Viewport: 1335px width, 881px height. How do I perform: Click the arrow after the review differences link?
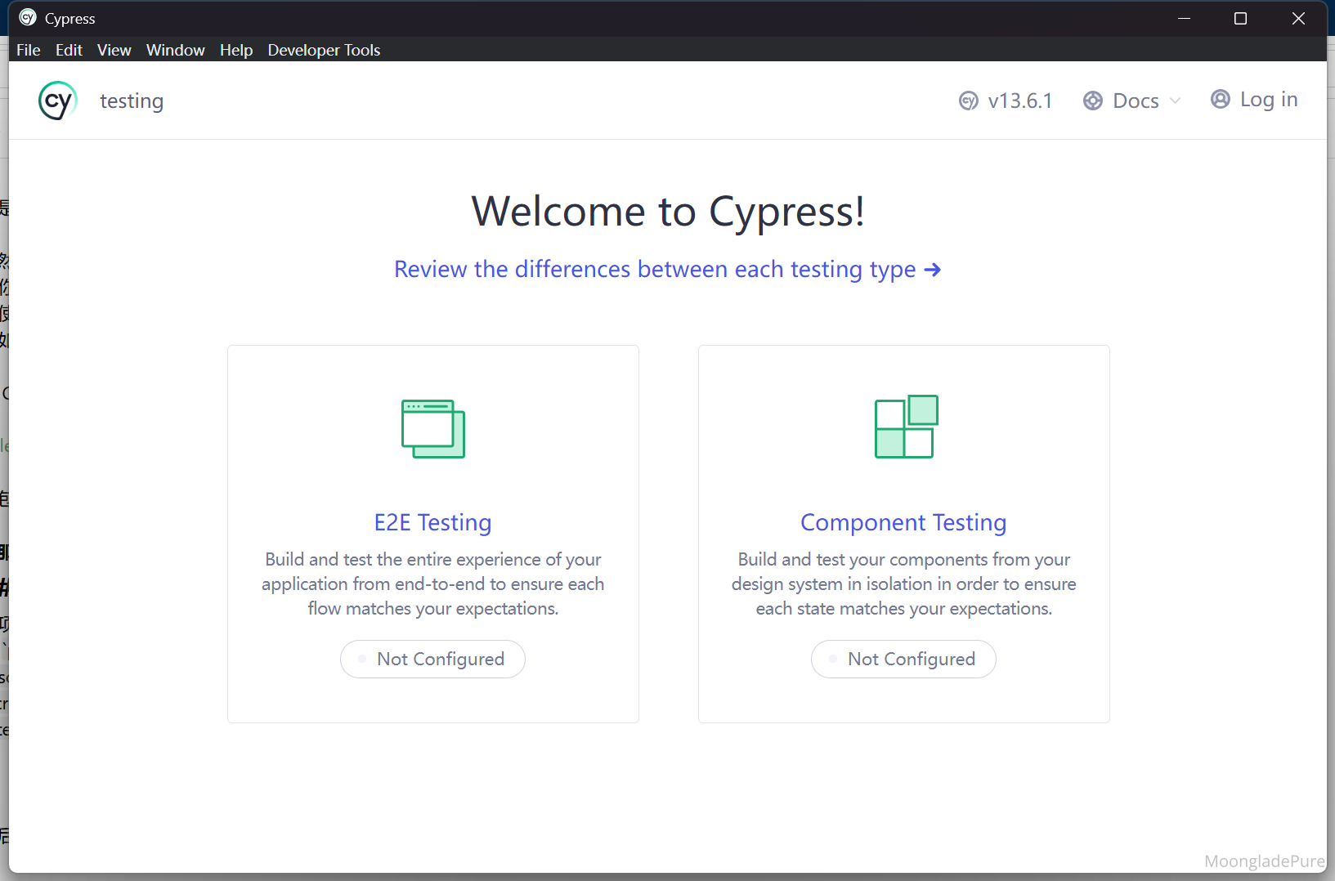(932, 270)
